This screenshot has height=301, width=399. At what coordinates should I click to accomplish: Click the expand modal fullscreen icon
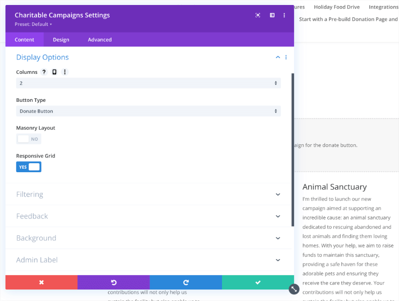click(257, 15)
